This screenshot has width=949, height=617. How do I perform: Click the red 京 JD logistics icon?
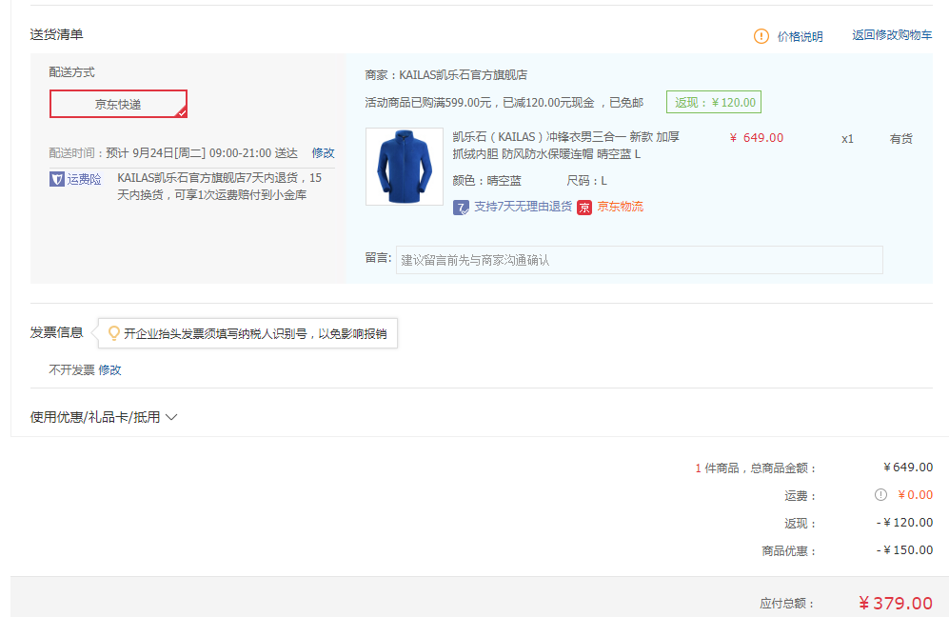(x=584, y=208)
